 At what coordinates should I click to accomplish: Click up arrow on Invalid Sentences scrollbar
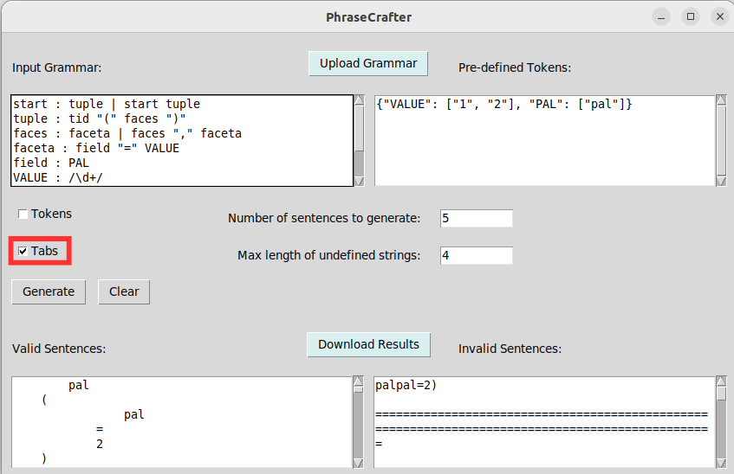pyautogui.click(x=721, y=381)
